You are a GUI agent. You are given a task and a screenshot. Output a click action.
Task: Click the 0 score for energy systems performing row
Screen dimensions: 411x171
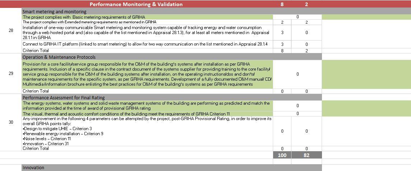pos(298,106)
